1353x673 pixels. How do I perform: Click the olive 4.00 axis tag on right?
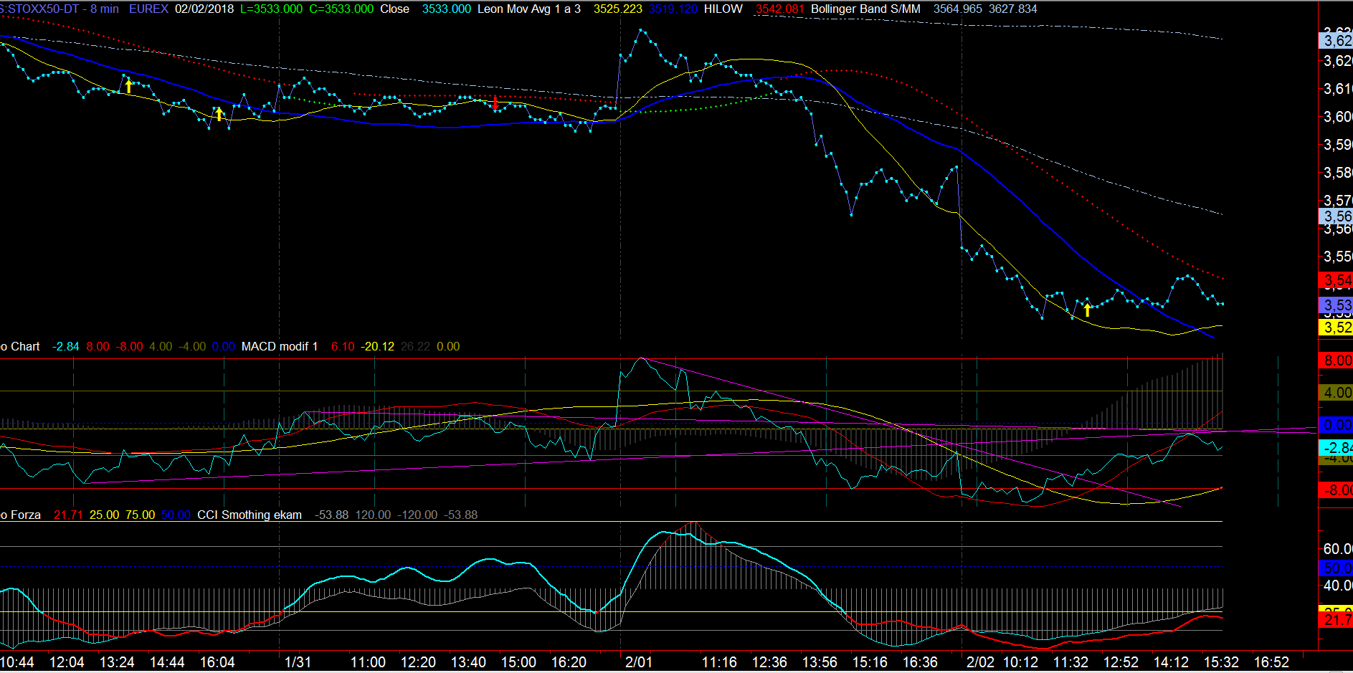[x=1336, y=393]
